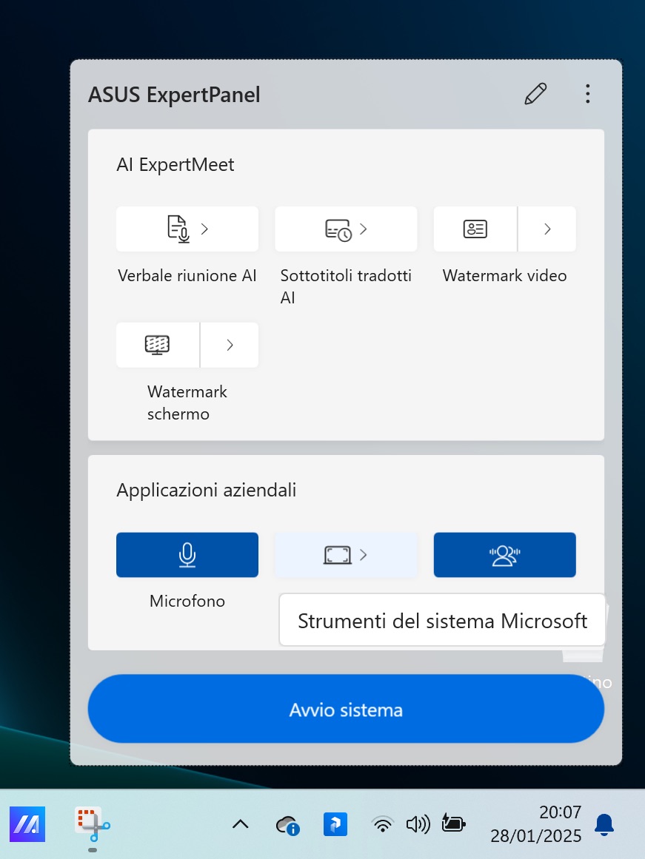645x859 pixels.
Task: Click the AI ExpertMeet section heading
Action: click(175, 164)
